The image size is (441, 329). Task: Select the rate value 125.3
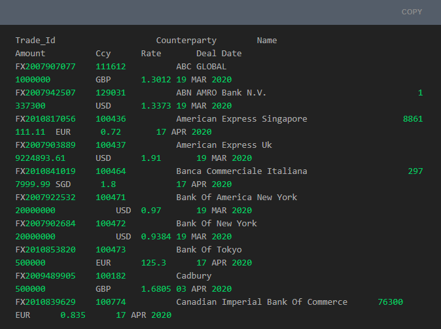(x=154, y=263)
